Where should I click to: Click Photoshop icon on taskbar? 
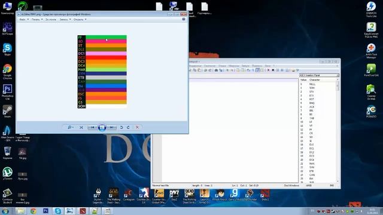click(45, 211)
